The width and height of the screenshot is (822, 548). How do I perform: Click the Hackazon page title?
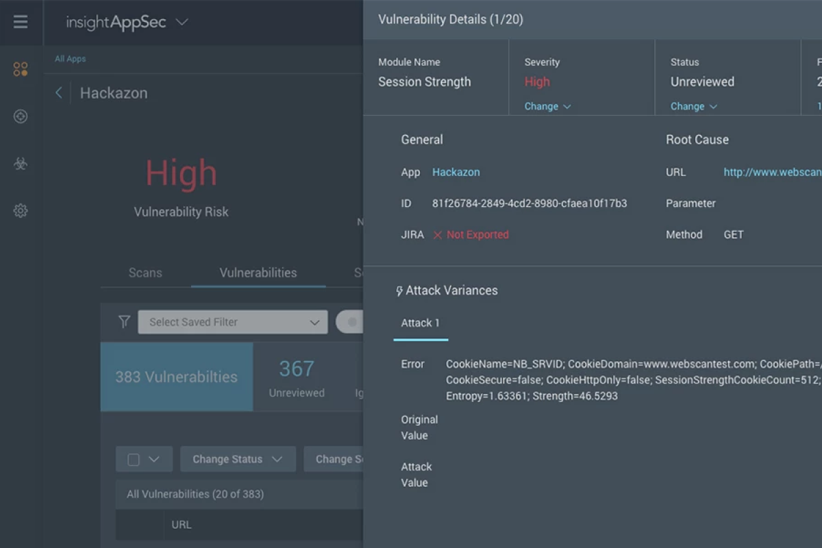pos(114,93)
